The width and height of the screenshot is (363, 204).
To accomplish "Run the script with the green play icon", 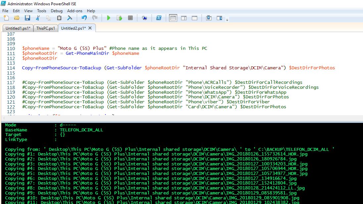I will [x=108, y=18].
